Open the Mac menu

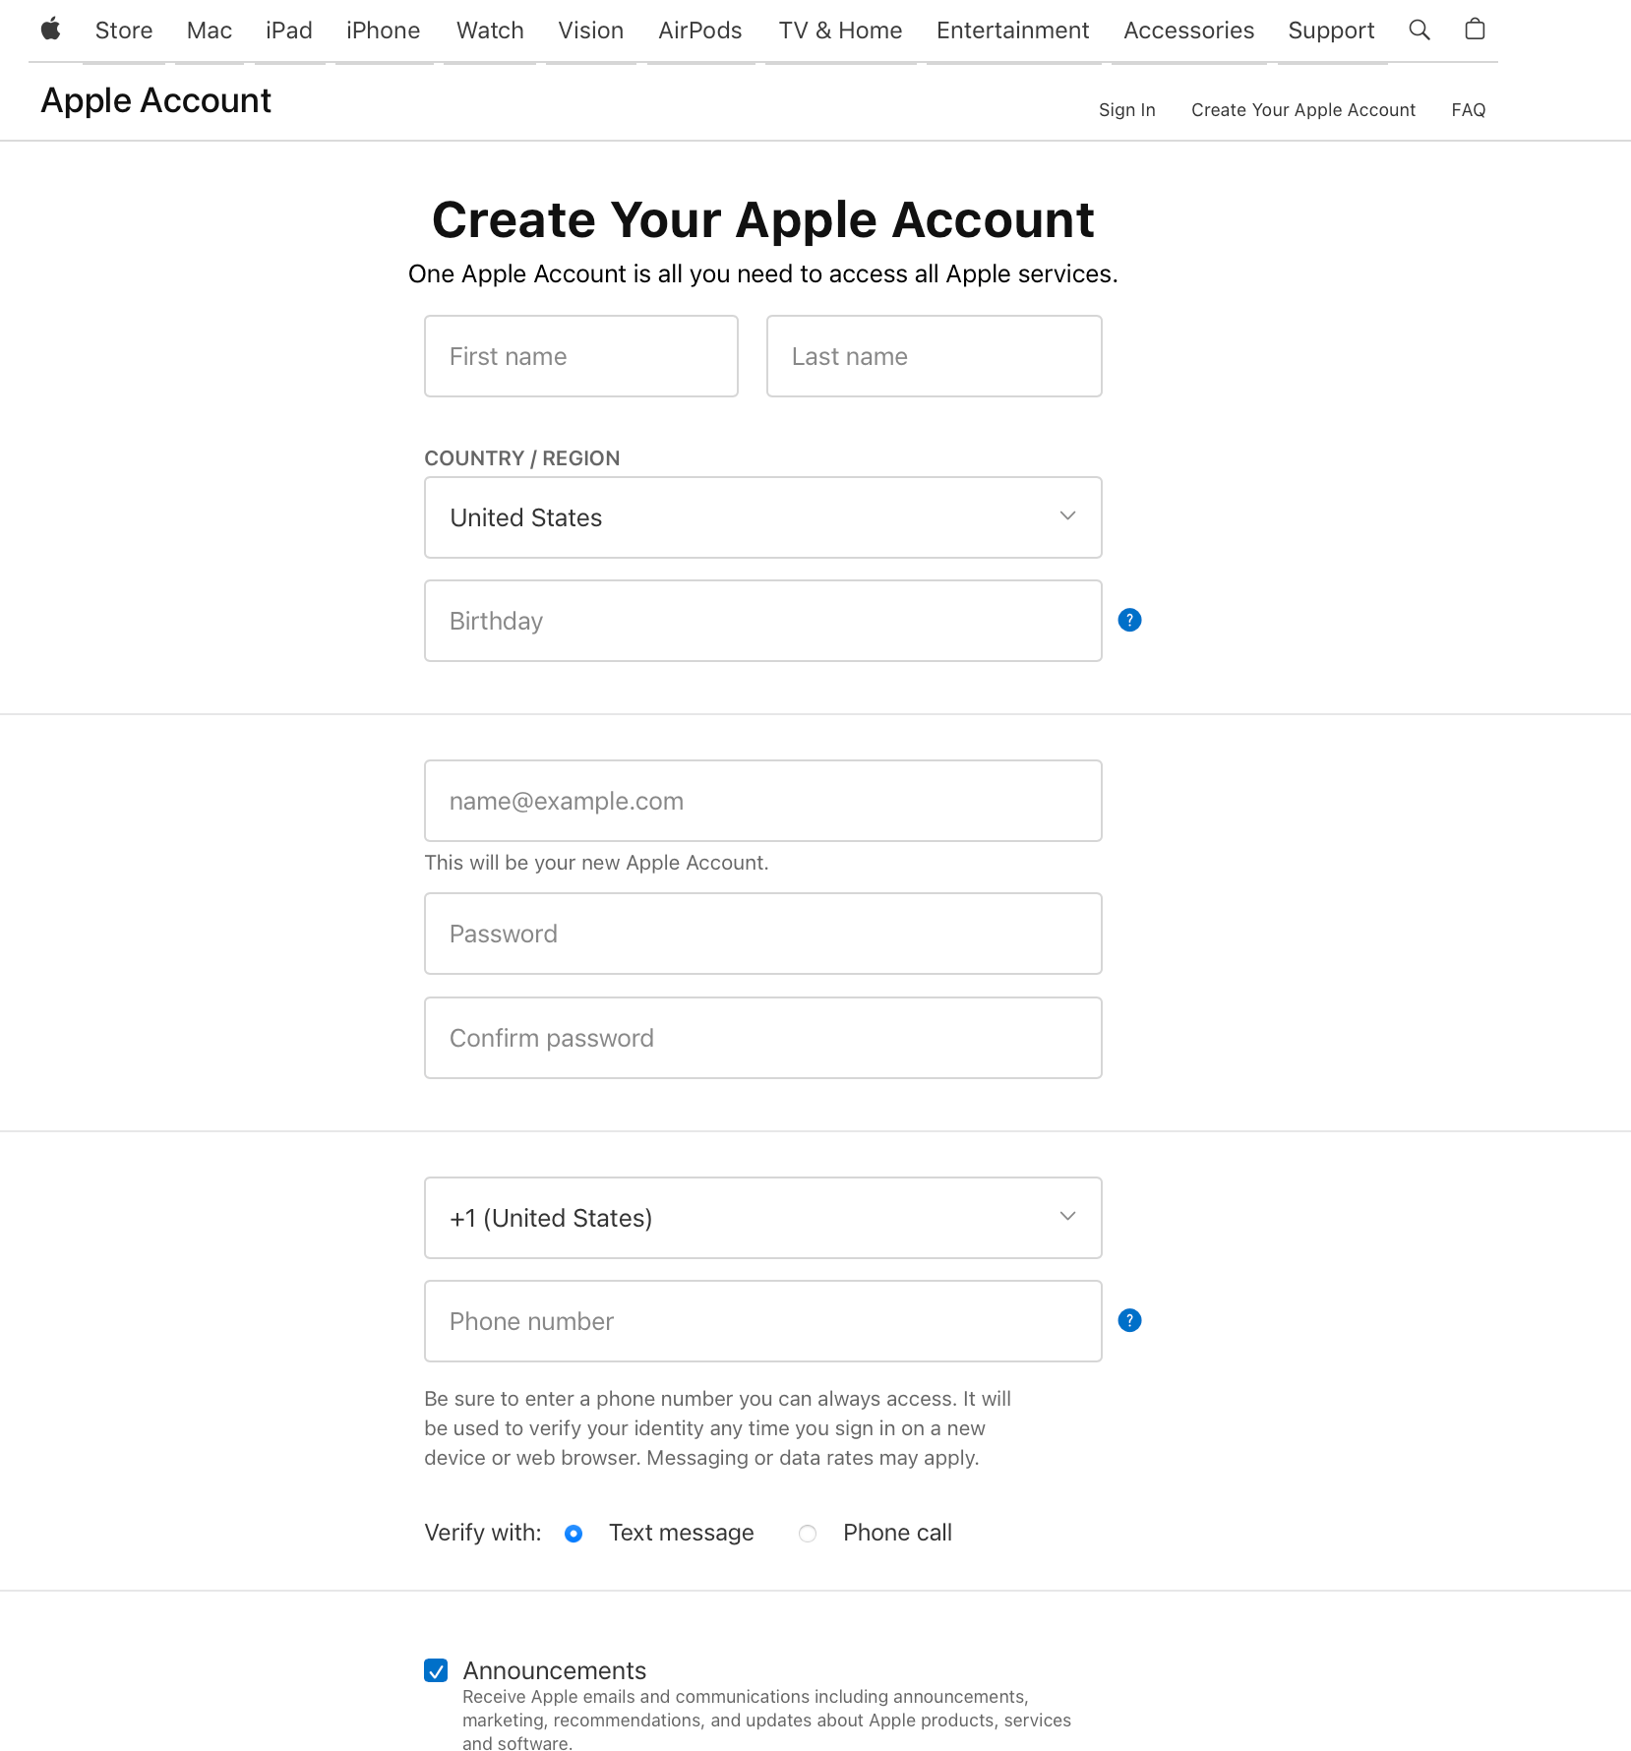(210, 30)
